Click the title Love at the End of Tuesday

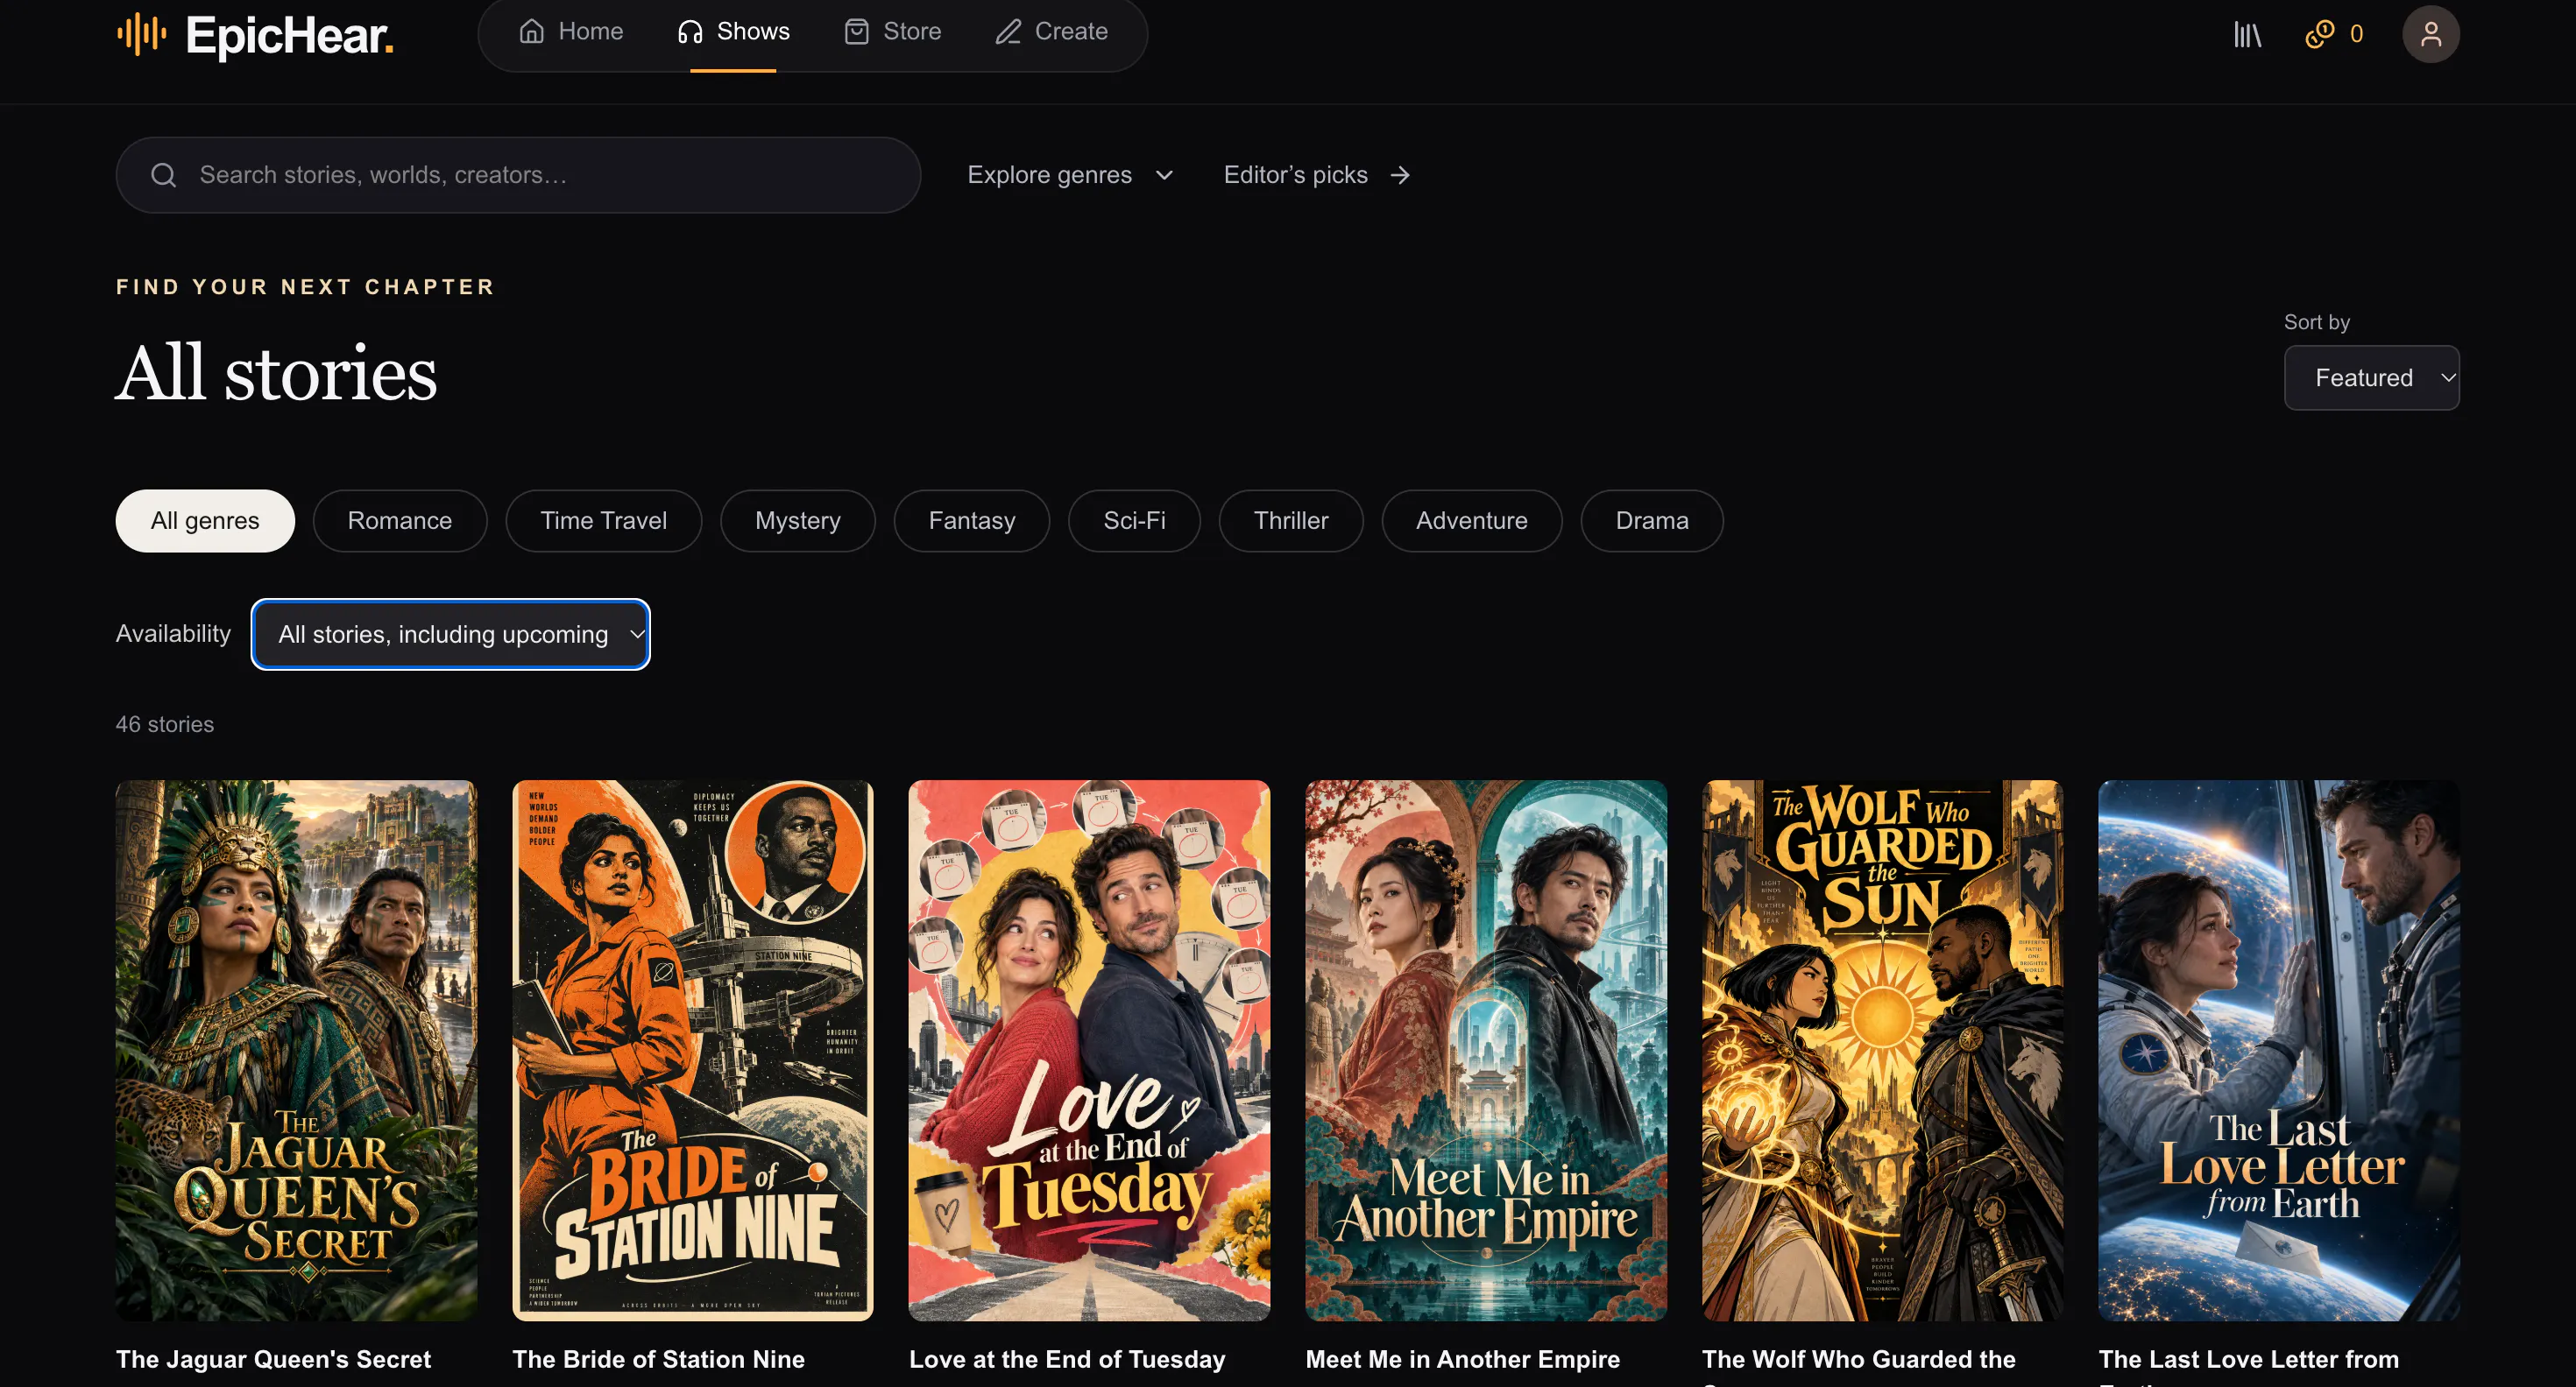(x=1067, y=1359)
